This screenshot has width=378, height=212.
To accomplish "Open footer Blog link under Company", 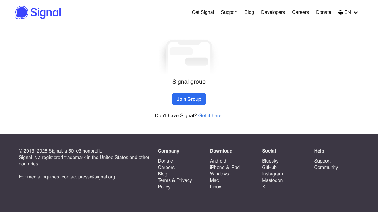I will (x=162, y=174).
